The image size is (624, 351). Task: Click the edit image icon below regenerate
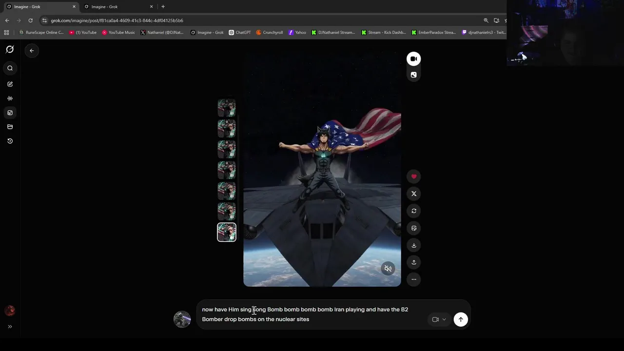(x=414, y=228)
